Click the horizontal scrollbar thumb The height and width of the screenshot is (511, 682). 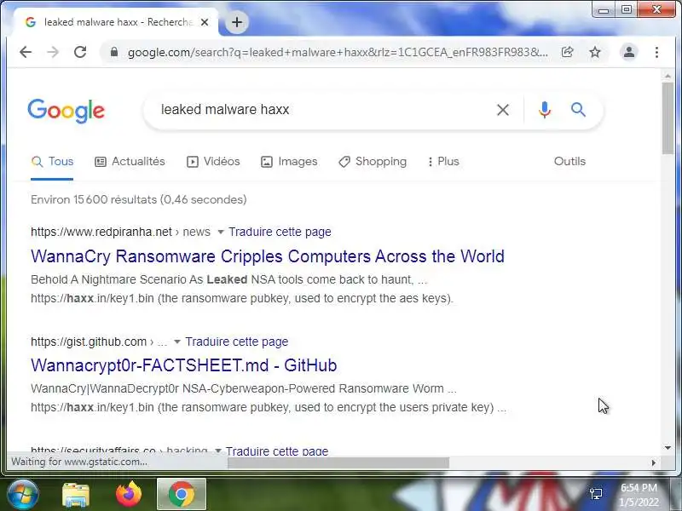pyautogui.click(x=338, y=462)
